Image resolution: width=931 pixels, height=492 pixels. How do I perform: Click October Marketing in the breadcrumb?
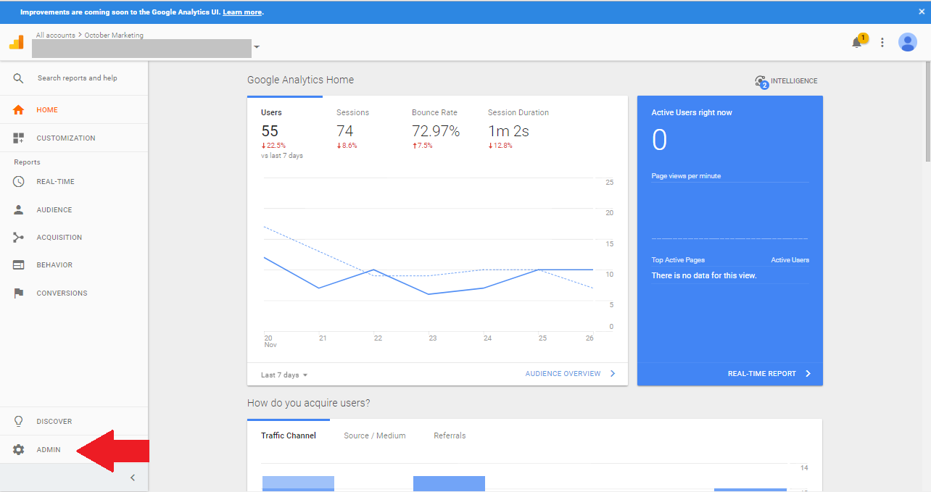coord(114,35)
